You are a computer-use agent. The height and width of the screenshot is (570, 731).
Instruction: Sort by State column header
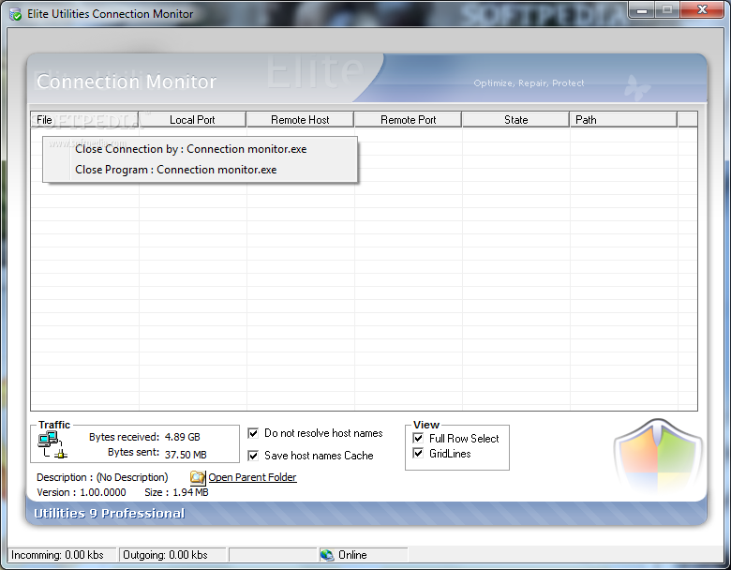[515, 119]
